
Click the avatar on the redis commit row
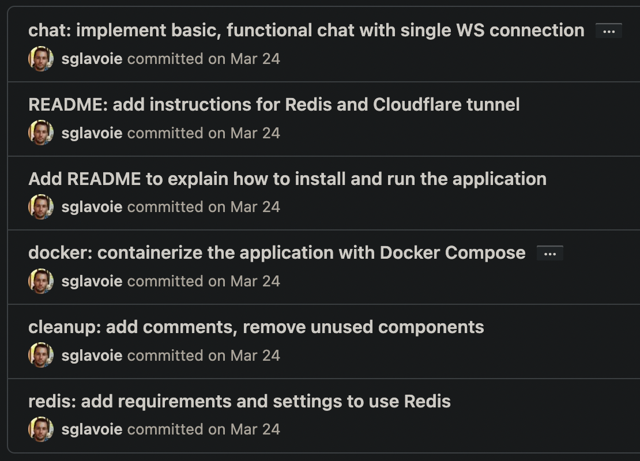(39, 429)
